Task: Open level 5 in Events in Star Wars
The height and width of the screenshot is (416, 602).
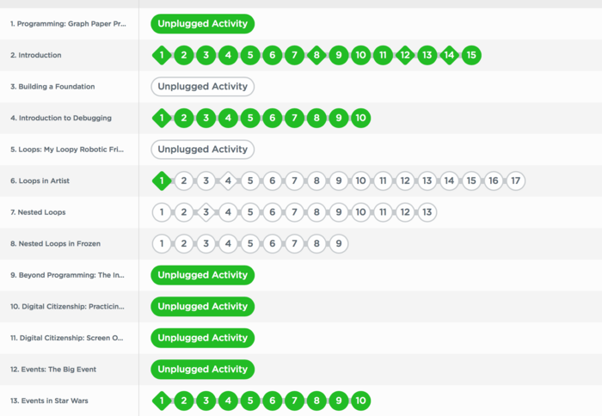Action: coord(249,401)
